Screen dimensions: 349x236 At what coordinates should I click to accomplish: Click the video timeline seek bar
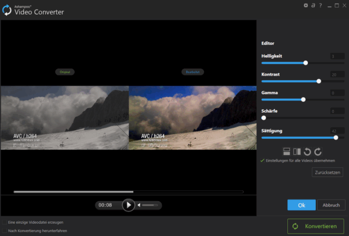tap(128, 191)
